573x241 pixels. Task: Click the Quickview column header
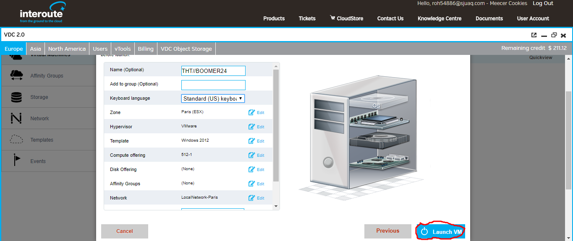(x=541, y=58)
